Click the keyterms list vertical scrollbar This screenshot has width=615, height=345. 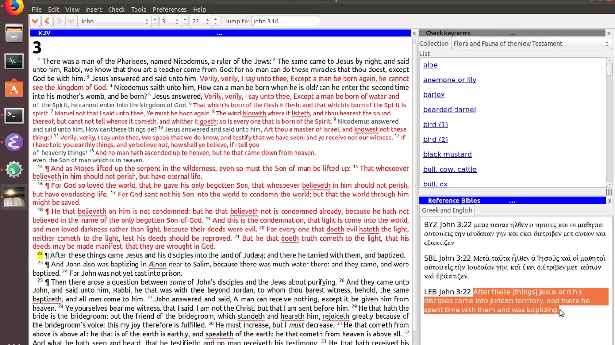[x=609, y=122]
